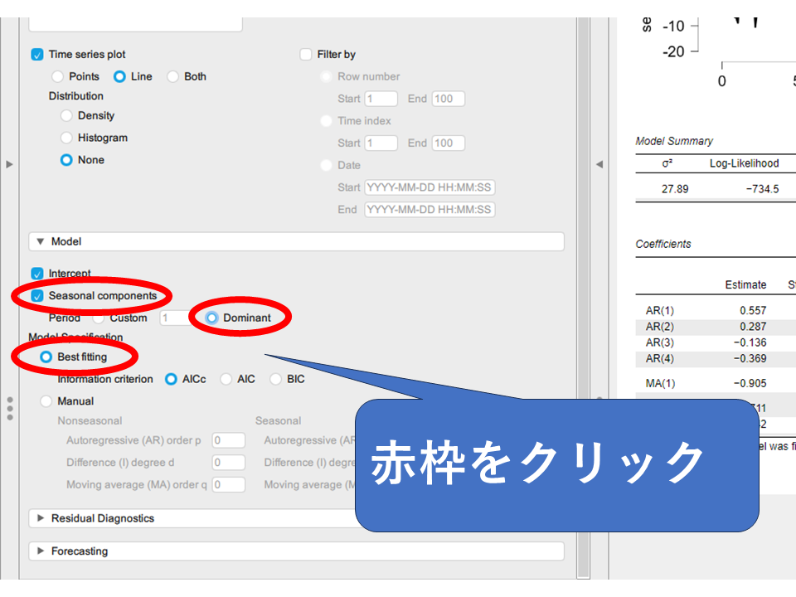Select the Best fitting model specification
796x597 pixels.
(46, 357)
